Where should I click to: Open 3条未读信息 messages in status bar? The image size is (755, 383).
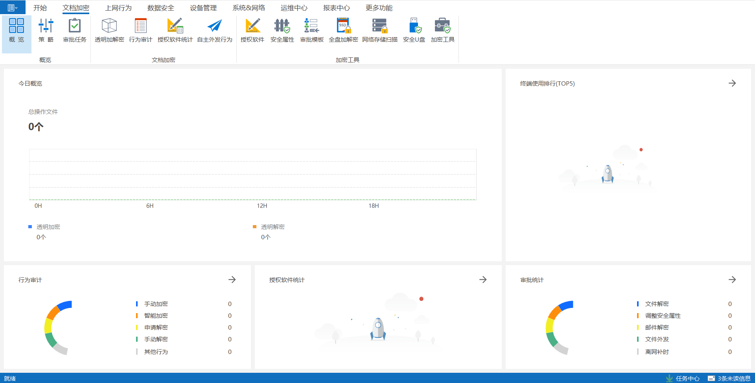[729, 378]
